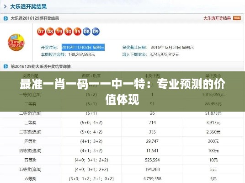Click winners count 4,759,358
This screenshot has width=245, height=183.
[x=152, y=178]
